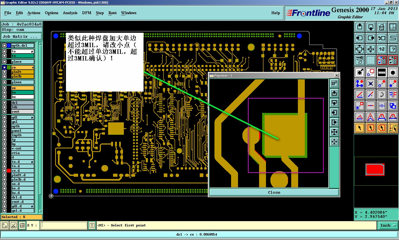Toggle checkbox for cs.d layer
399x240 pixels.
click(4, 171)
